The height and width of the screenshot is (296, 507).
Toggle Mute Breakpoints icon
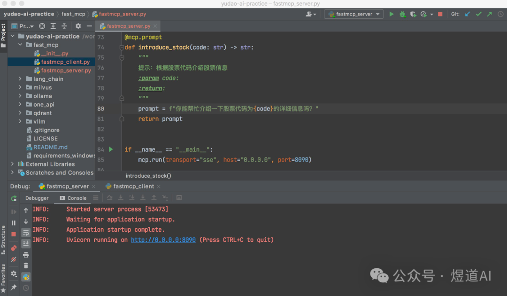14,259
